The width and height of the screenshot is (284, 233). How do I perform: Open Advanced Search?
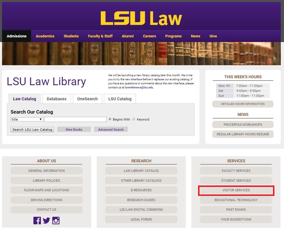[111, 130]
